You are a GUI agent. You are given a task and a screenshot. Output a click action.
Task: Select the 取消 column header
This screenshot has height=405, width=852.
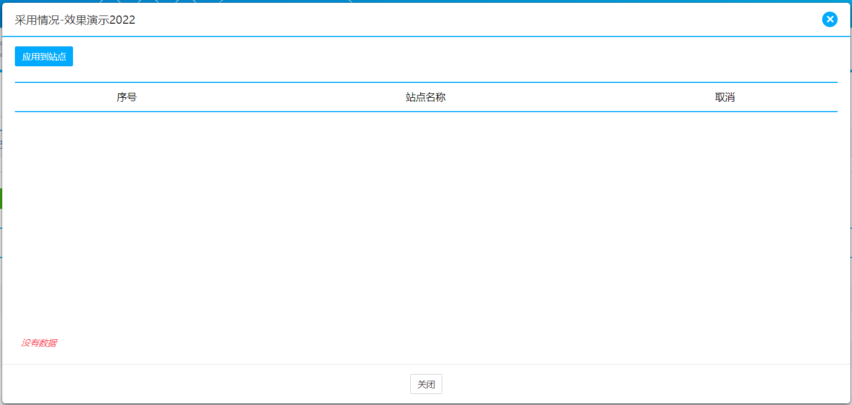[x=724, y=97]
